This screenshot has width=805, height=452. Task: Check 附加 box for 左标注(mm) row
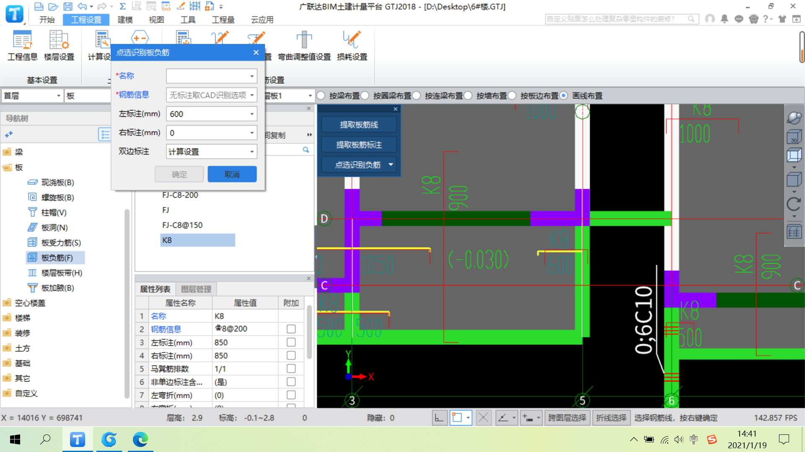coord(291,342)
